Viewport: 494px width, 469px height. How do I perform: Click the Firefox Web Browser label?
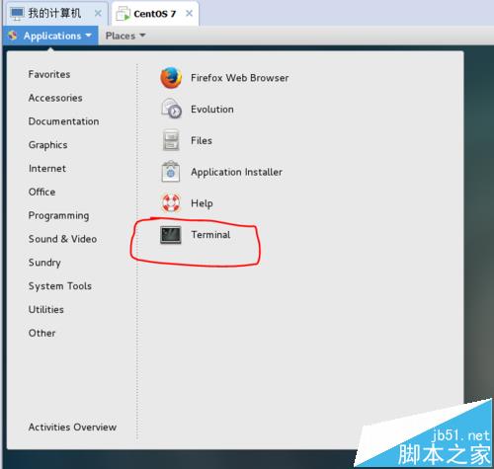240,78
